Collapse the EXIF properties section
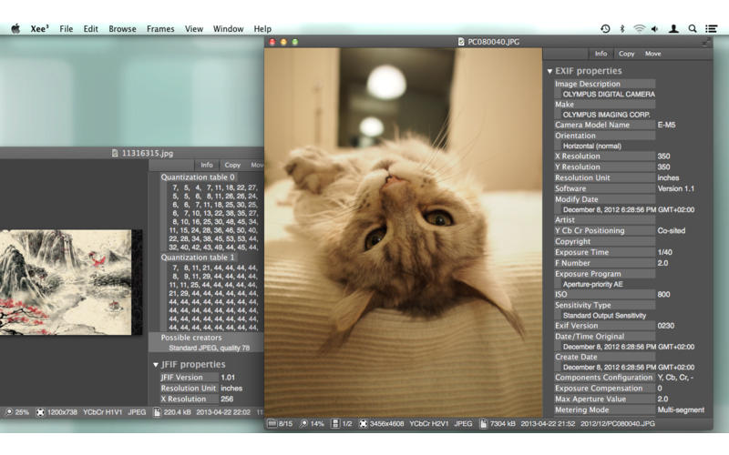Screen dimensions: 729x455 tap(549, 71)
